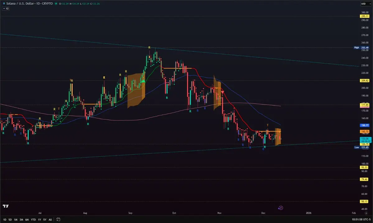Viewport: 373px width, 223px height.
Task: Click the blue 150.77 moving average label
Action: (364, 125)
